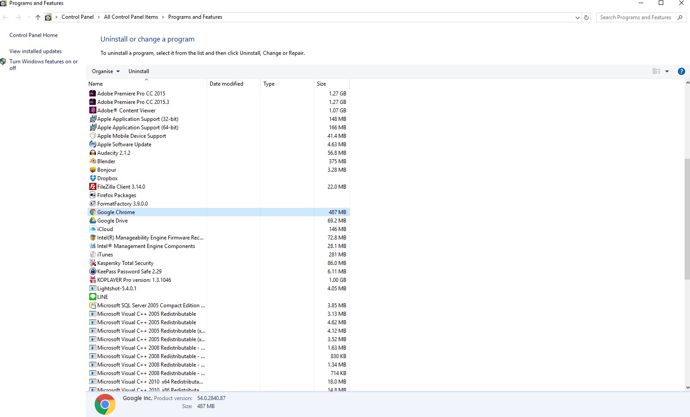
Task: Select the FormatFactory icon
Action: [x=92, y=204]
